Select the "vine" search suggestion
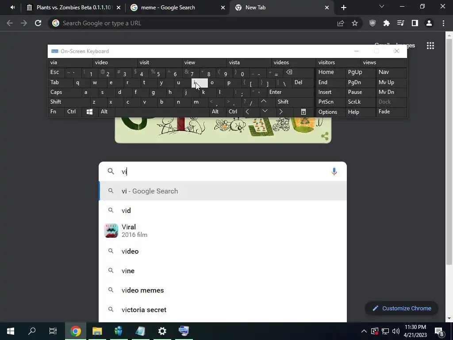This screenshot has width=453, height=340. pos(223,271)
